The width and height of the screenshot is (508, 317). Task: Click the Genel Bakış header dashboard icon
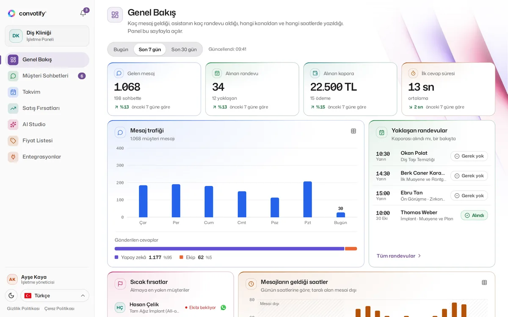(x=115, y=15)
